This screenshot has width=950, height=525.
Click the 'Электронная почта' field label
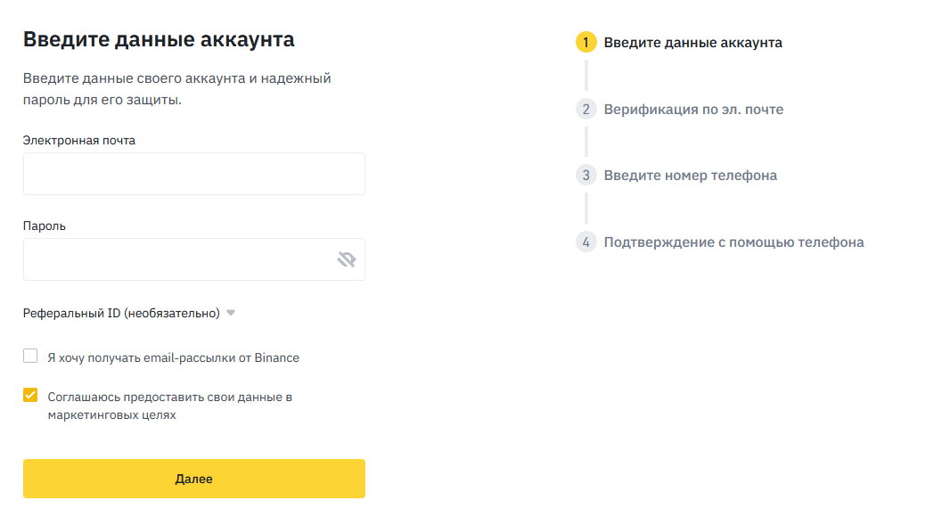click(79, 141)
